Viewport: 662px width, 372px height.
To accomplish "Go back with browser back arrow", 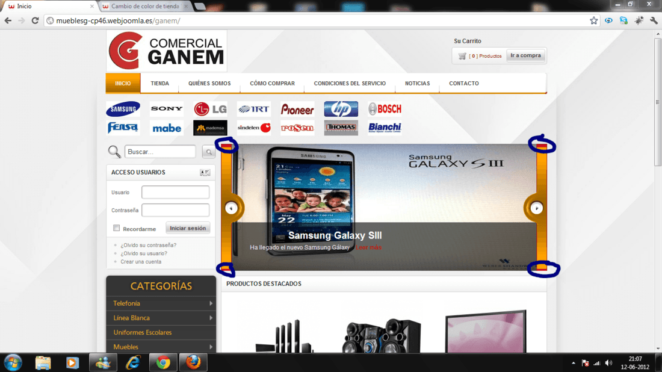I will pos(8,20).
